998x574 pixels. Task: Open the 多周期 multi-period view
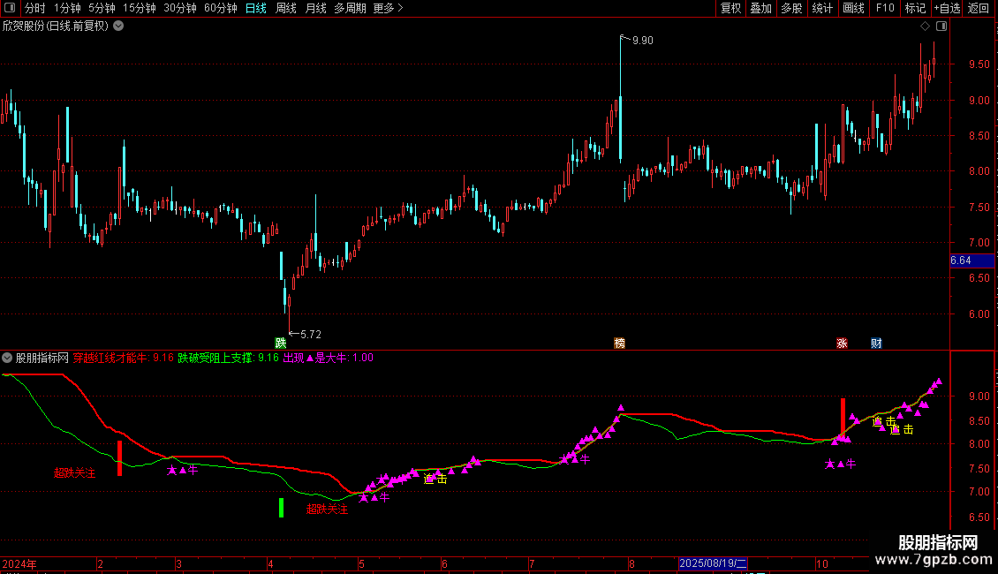pos(350,8)
